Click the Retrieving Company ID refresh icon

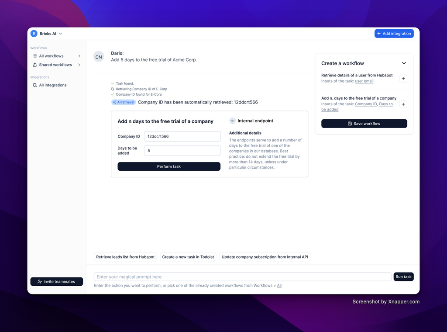113,89
